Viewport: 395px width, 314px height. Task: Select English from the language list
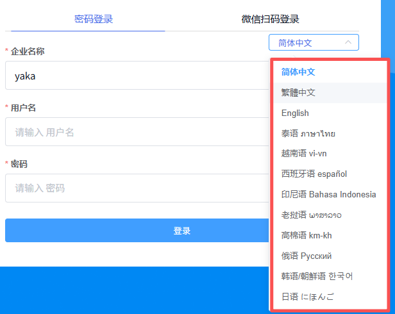[x=295, y=113]
